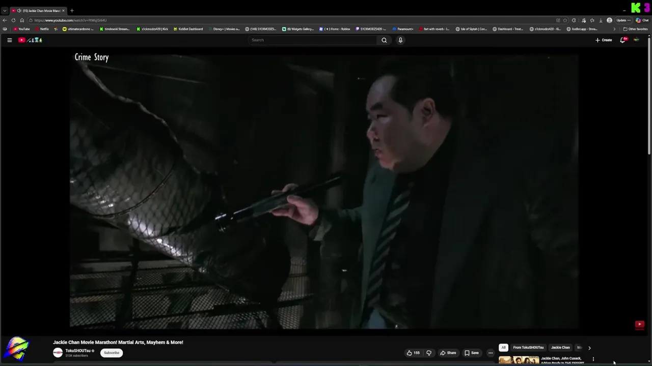Reload the page with the refresh icon
Image resolution: width=652 pixels, height=366 pixels.
tap(13, 20)
